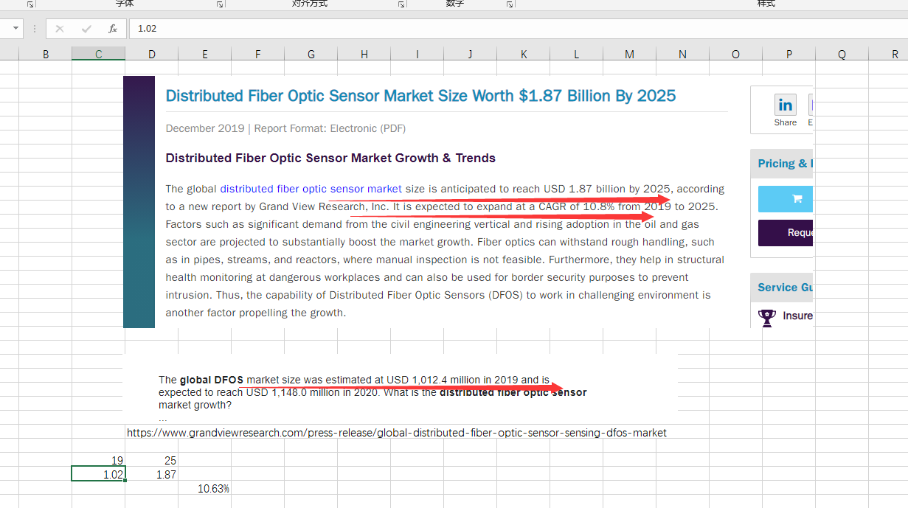Click the Insert Function fx icon
This screenshot has height=508, width=908.
(113, 29)
